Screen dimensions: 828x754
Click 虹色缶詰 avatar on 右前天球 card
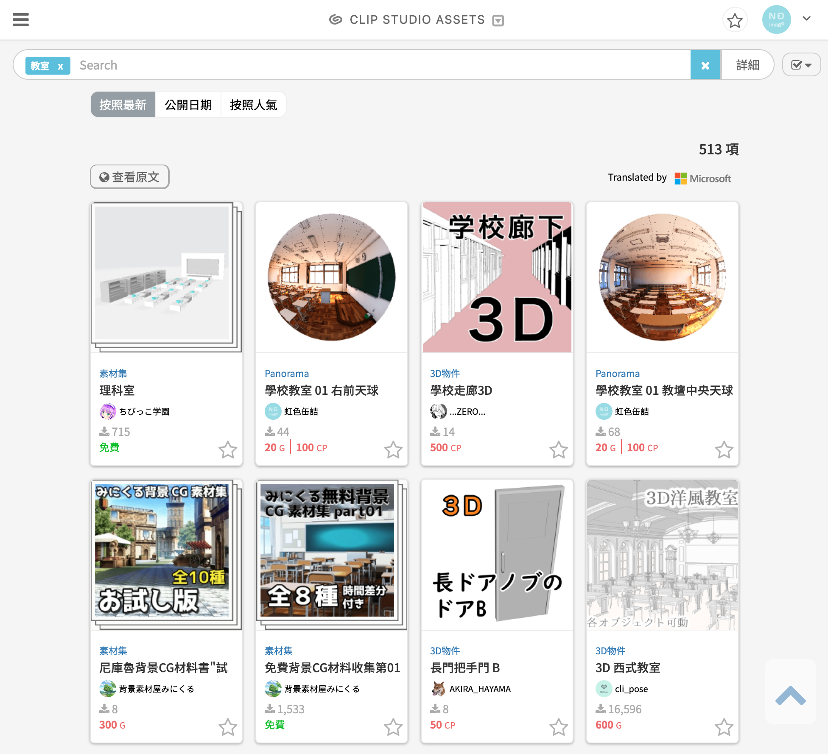(x=273, y=411)
